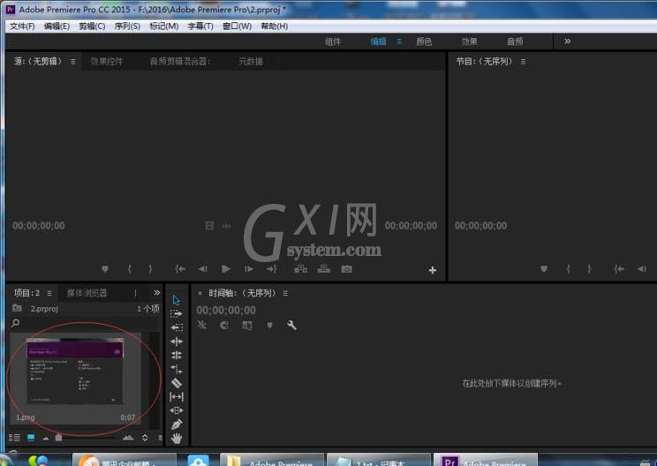This screenshot has height=466, width=657.
Task: Go to In point in Source monitor
Action: tap(180, 269)
